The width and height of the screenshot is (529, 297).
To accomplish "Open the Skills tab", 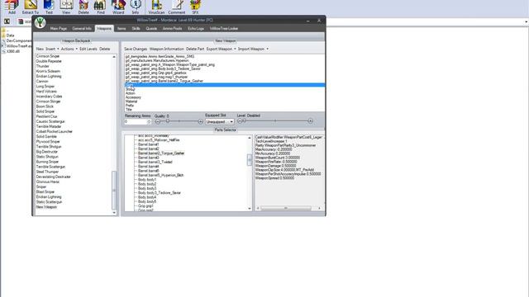I will click(136, 29).
